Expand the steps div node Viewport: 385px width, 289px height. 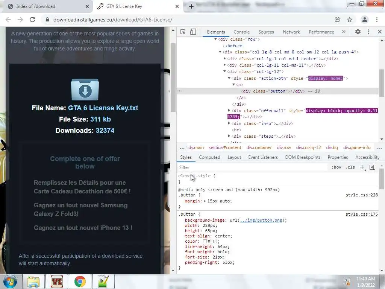229,136
